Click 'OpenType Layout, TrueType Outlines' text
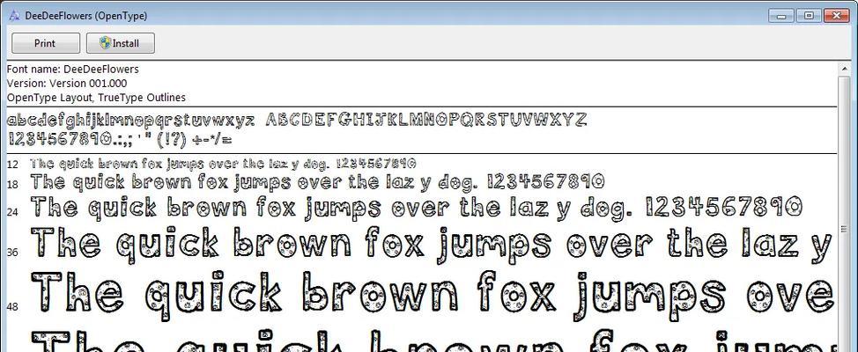 pyautogui.click(x=96, y=98)
